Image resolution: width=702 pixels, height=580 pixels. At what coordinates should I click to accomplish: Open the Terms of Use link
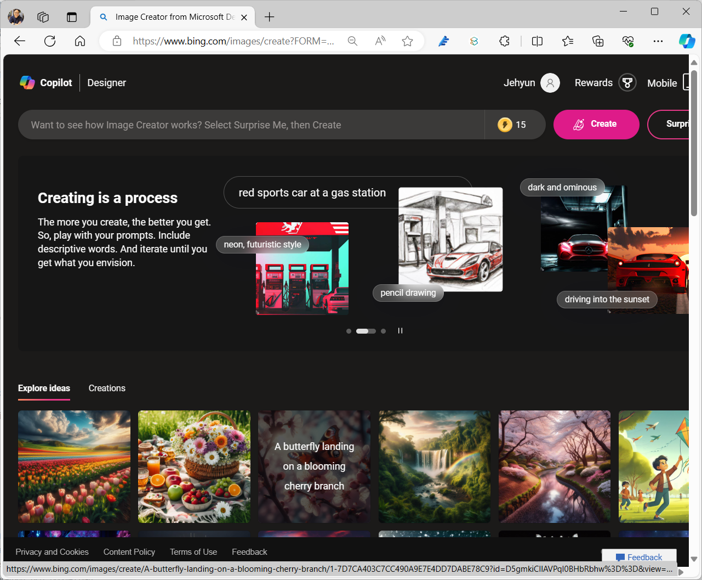193,552
